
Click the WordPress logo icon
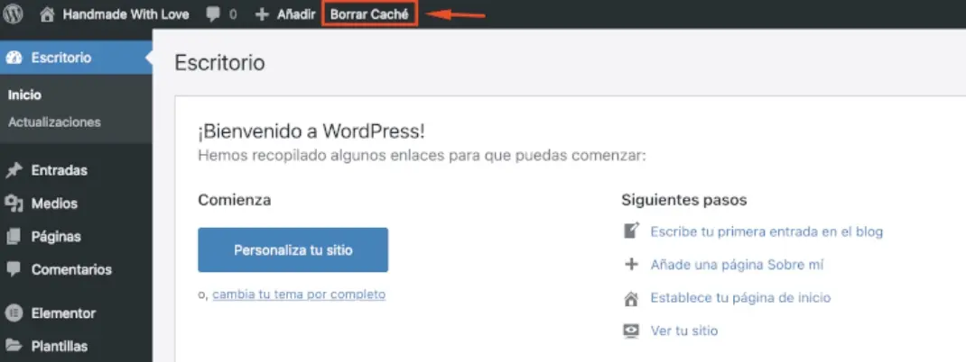coord(13,14)
